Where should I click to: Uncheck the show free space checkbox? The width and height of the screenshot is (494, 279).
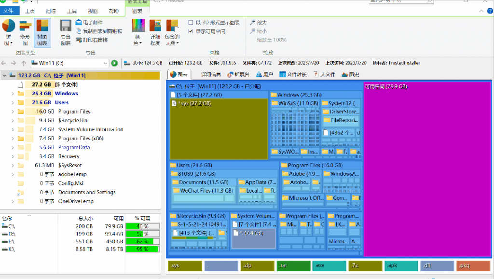[x=191, y=31]
